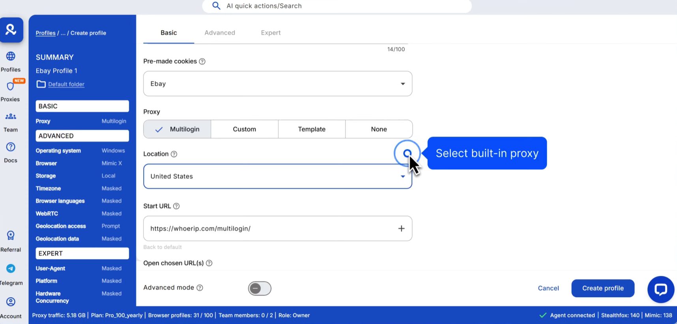
Task: Toggle the Advanced mode switch
Action: (x=260, y=288)
